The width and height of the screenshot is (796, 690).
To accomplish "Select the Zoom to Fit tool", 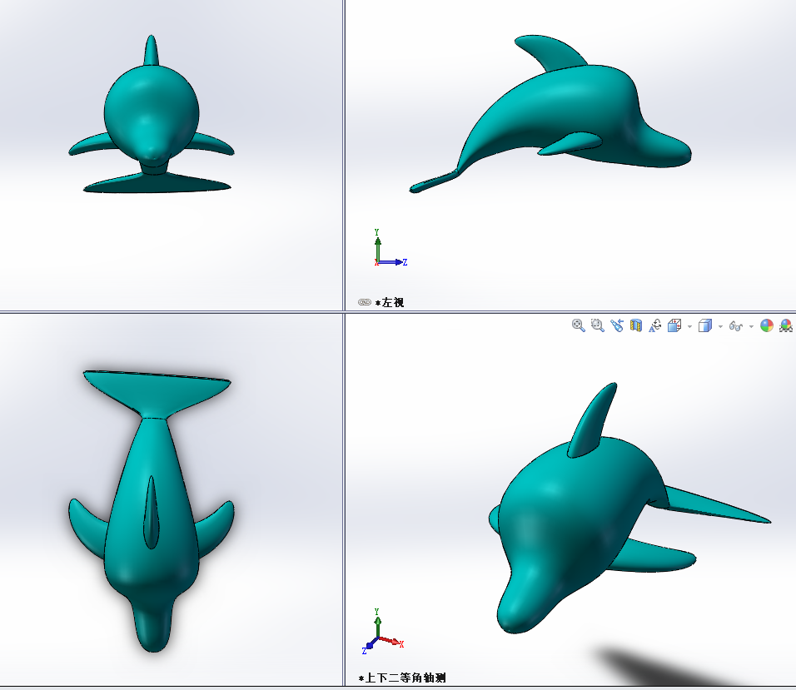I will pos(576,325).
